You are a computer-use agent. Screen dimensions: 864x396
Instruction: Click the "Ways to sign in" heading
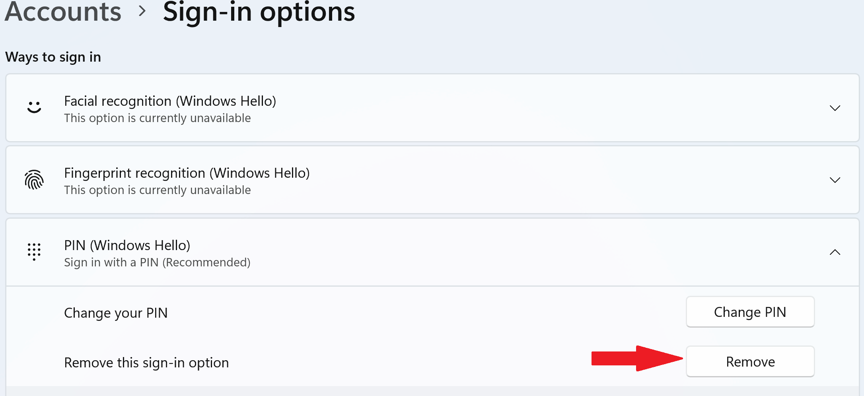(x=53, y=57)
